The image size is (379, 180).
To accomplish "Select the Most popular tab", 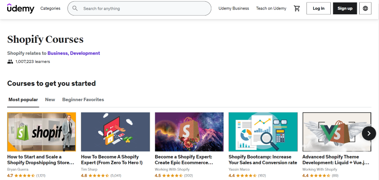I will tap(23, 100).
